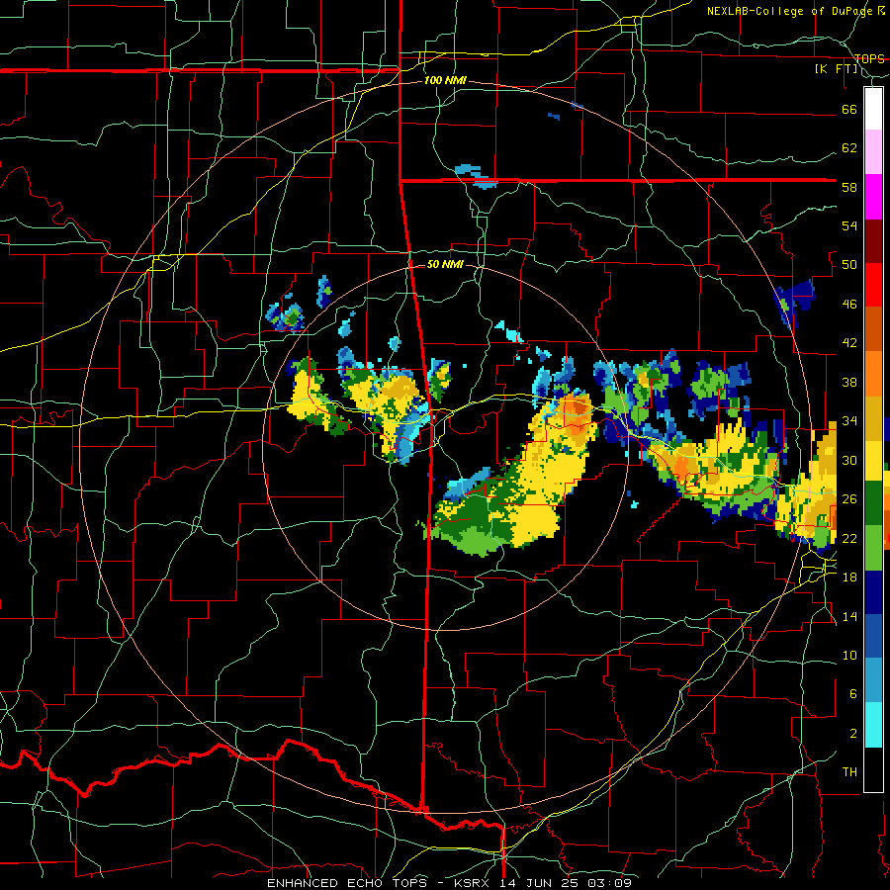Click the 30 value on the legend
This screenshot has width=890, height=890.
click(x=849, y=460)
